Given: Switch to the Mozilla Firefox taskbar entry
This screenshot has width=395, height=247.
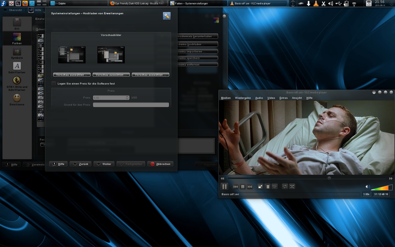Looking at the screenshot, I should tap(138, 3).
